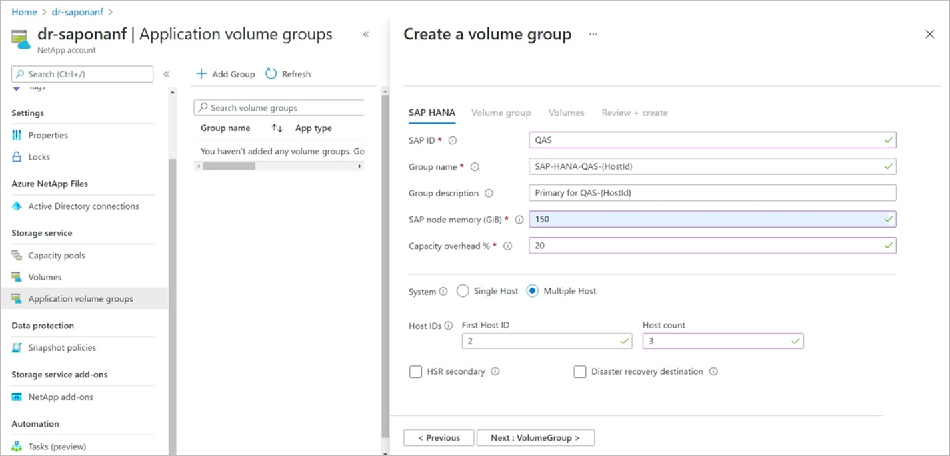Open the Review + create tab
The width and height of the screenshot is (950, 456).
click(634, 113)
